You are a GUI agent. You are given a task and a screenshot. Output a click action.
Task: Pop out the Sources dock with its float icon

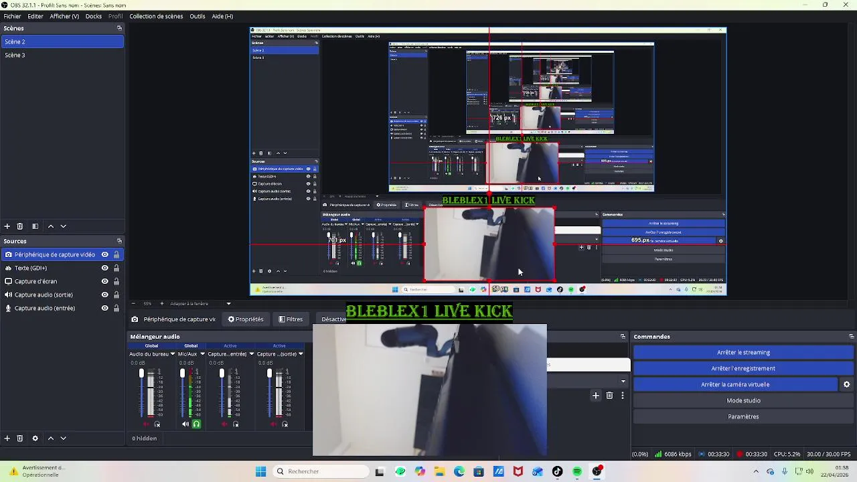119,241
